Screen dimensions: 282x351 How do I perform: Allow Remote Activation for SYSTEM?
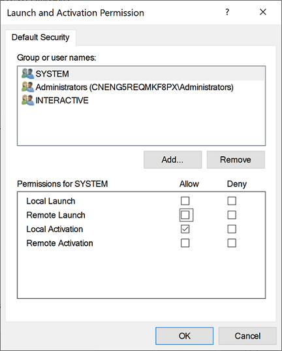(x=185, y=243)
